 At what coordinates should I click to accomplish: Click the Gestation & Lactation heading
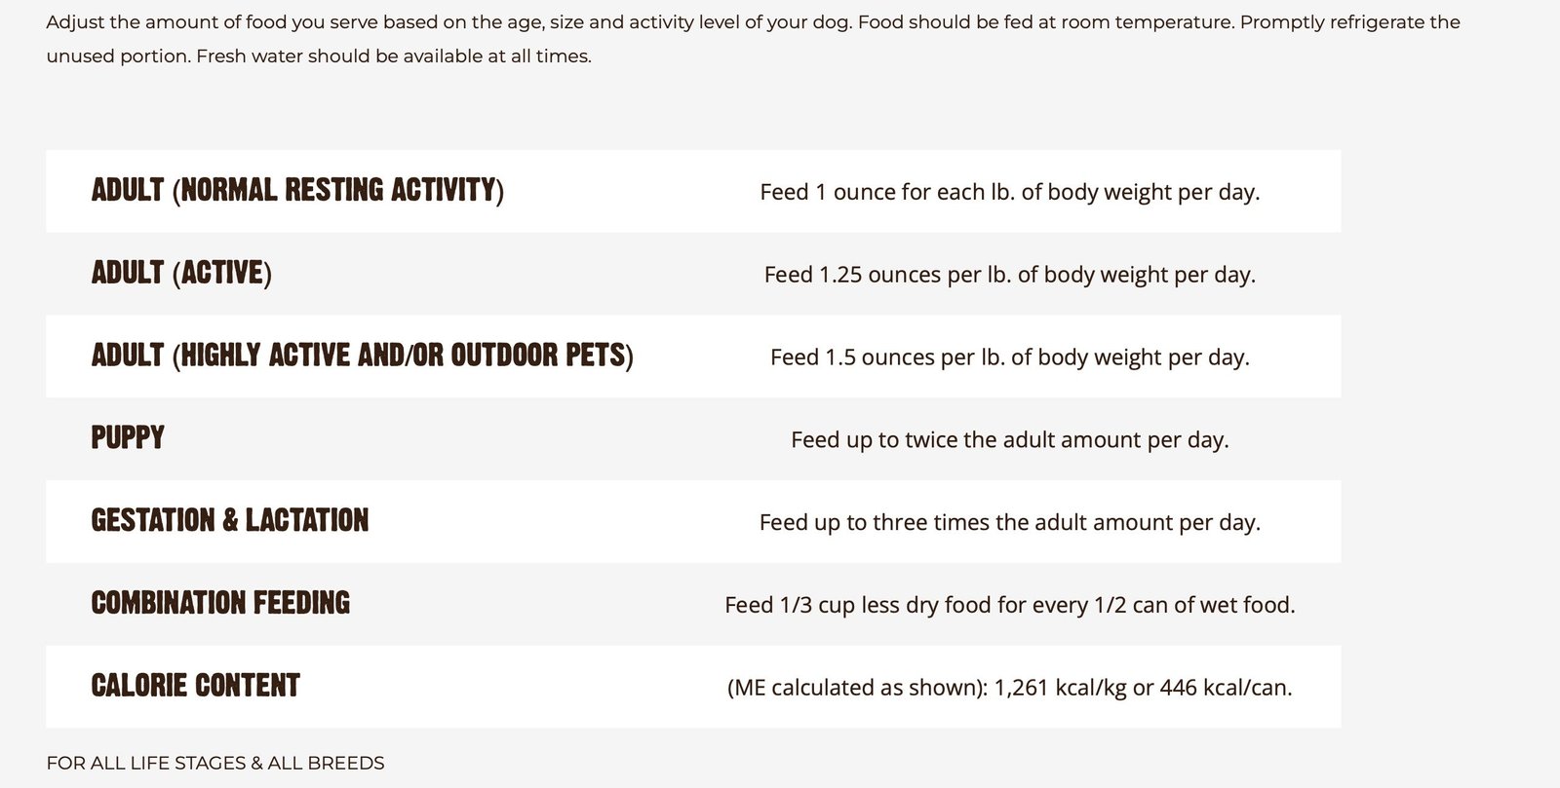point(230,520)
